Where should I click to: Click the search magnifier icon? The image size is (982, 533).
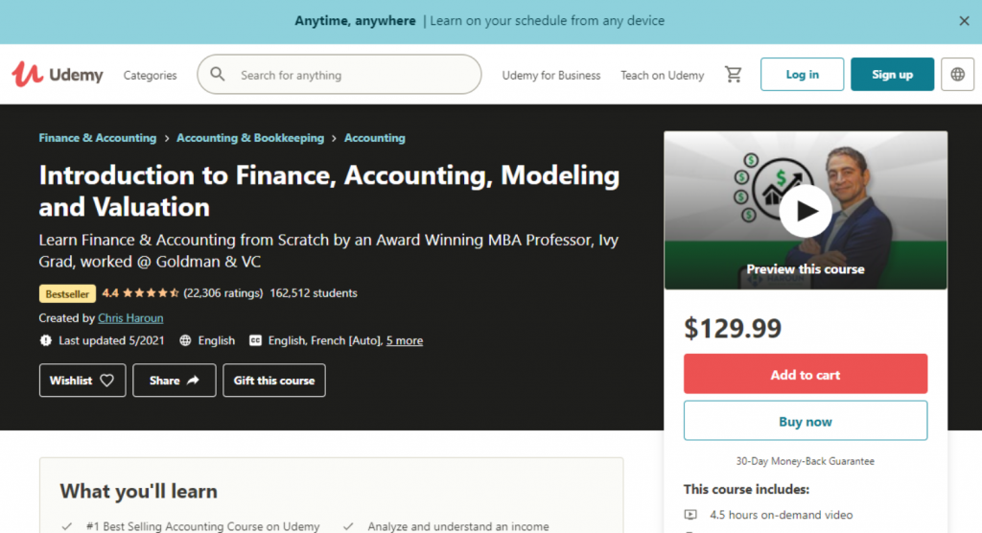click(219, 74)
